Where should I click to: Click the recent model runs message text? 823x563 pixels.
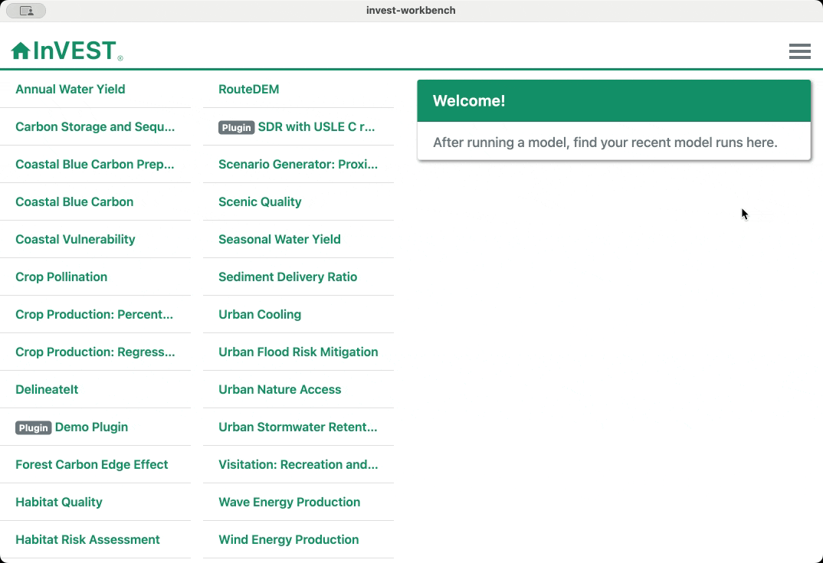click(x=605, y=142)
